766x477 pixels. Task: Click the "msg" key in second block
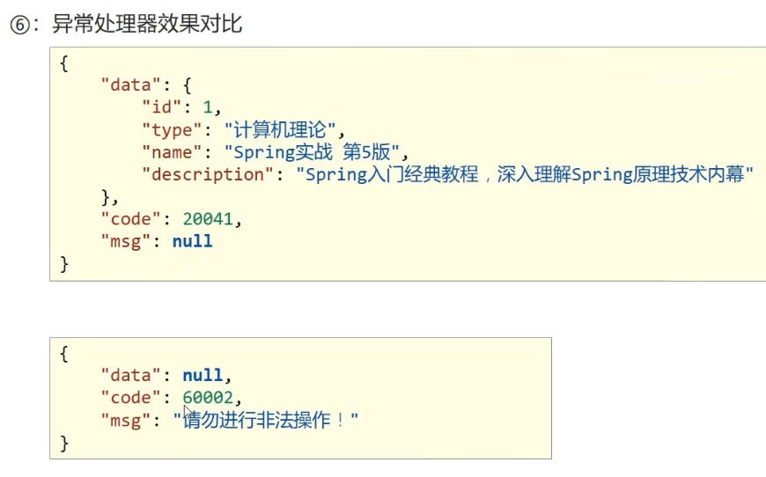(x=125, y=421)
